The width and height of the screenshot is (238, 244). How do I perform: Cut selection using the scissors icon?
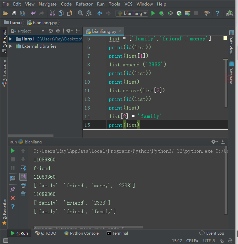(x=52, y=13)
